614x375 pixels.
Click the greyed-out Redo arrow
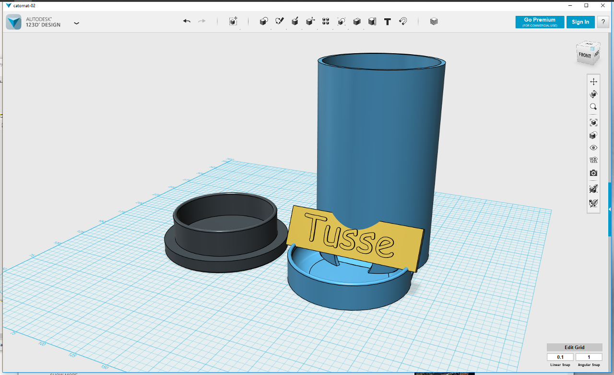tap(202, 21)
